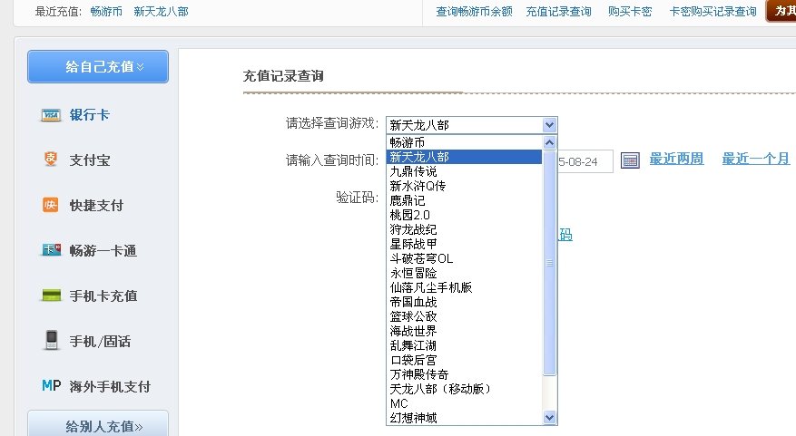Select 九鼎传说 from the list
The height and width of the screenshot is (436, 796).
click(x=464, y=171)
